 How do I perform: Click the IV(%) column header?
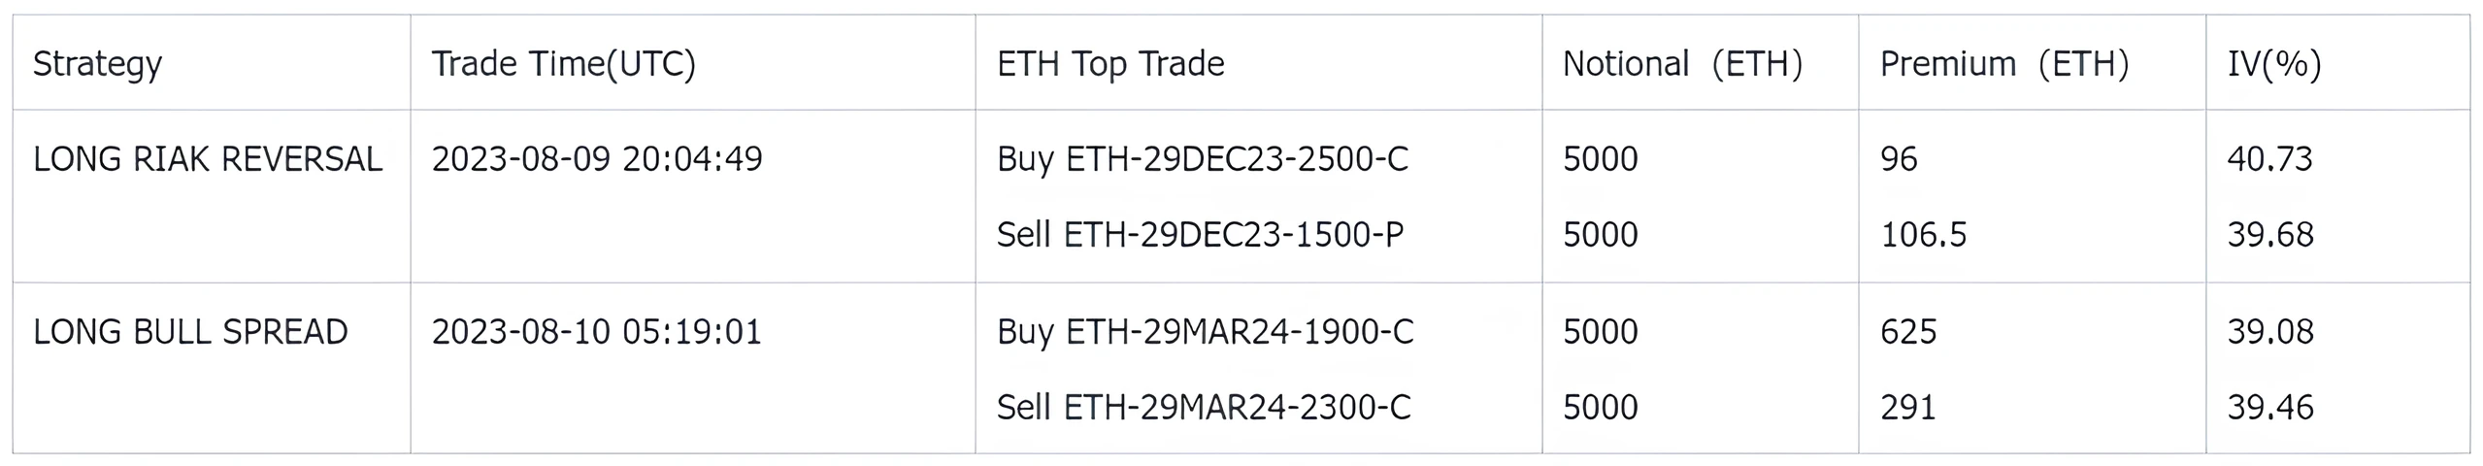point(2274,64)
